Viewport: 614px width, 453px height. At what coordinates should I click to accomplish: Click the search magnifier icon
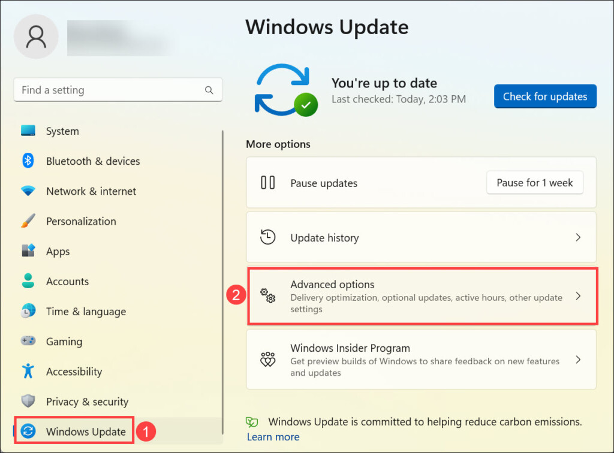pyautogui.click(x=209, y=90)
